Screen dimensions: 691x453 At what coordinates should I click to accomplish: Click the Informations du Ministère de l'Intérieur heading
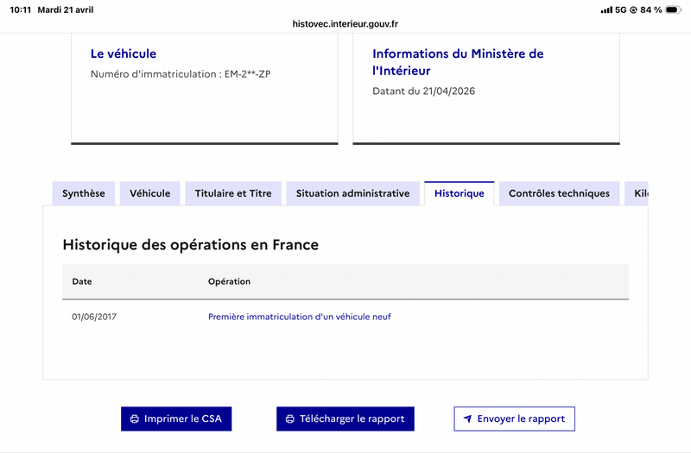(458, 62)
